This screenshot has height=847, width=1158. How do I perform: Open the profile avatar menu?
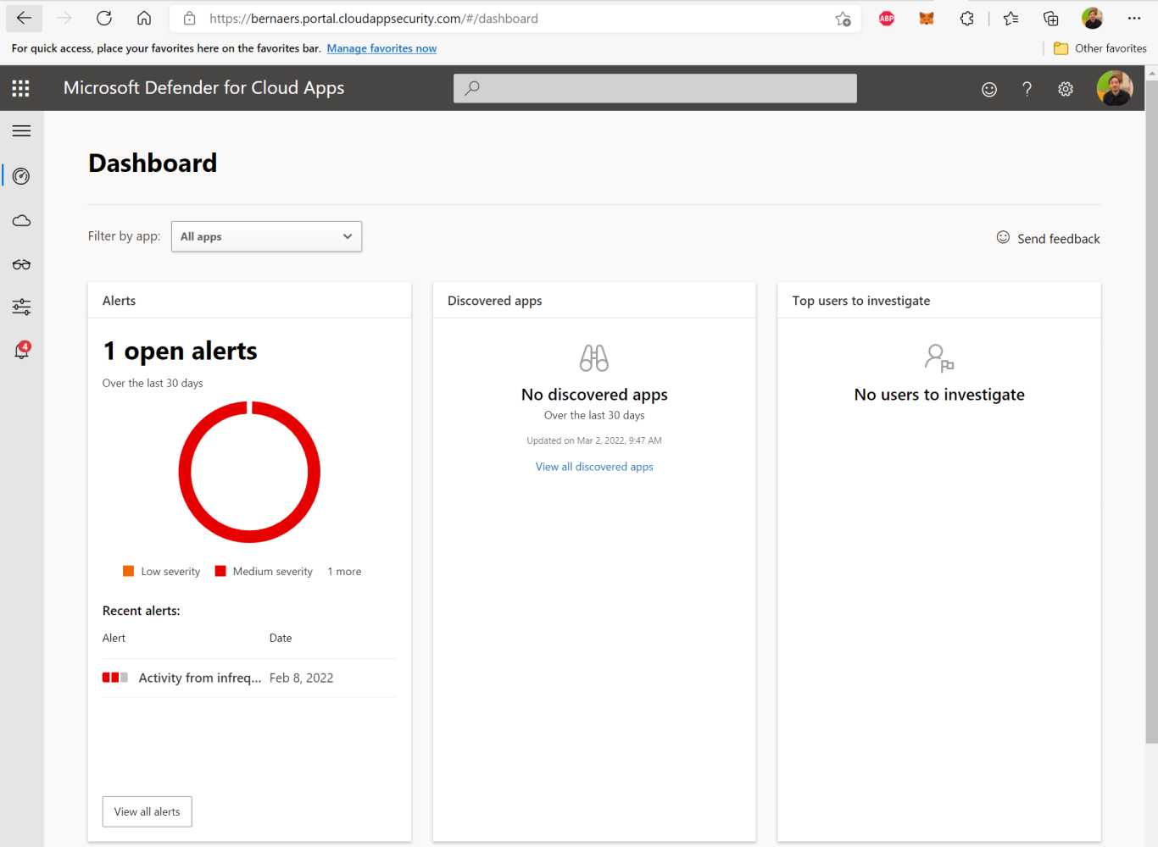coord(1115,88)
